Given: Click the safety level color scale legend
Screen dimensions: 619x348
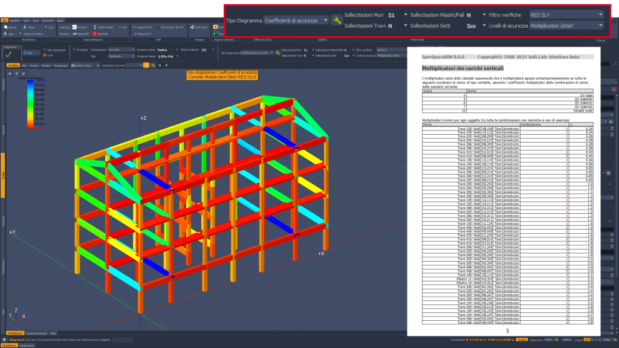Looking at the screenshot, I should pos(30,104).
